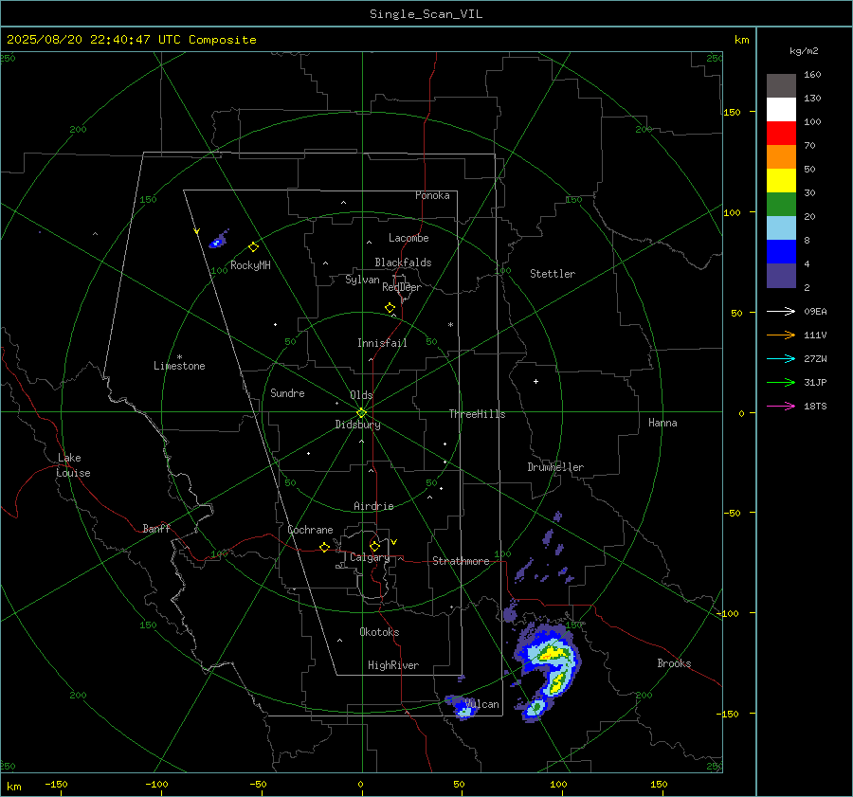Click the Ponoka town label
The image size is (853, 797).
point(432,195)
